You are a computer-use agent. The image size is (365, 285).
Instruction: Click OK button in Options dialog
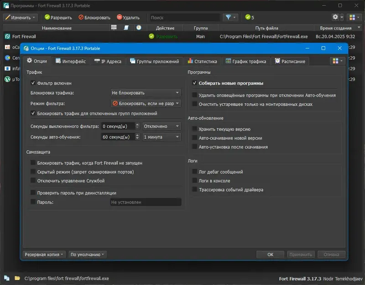pyautogui.click(x=270, y=254)
